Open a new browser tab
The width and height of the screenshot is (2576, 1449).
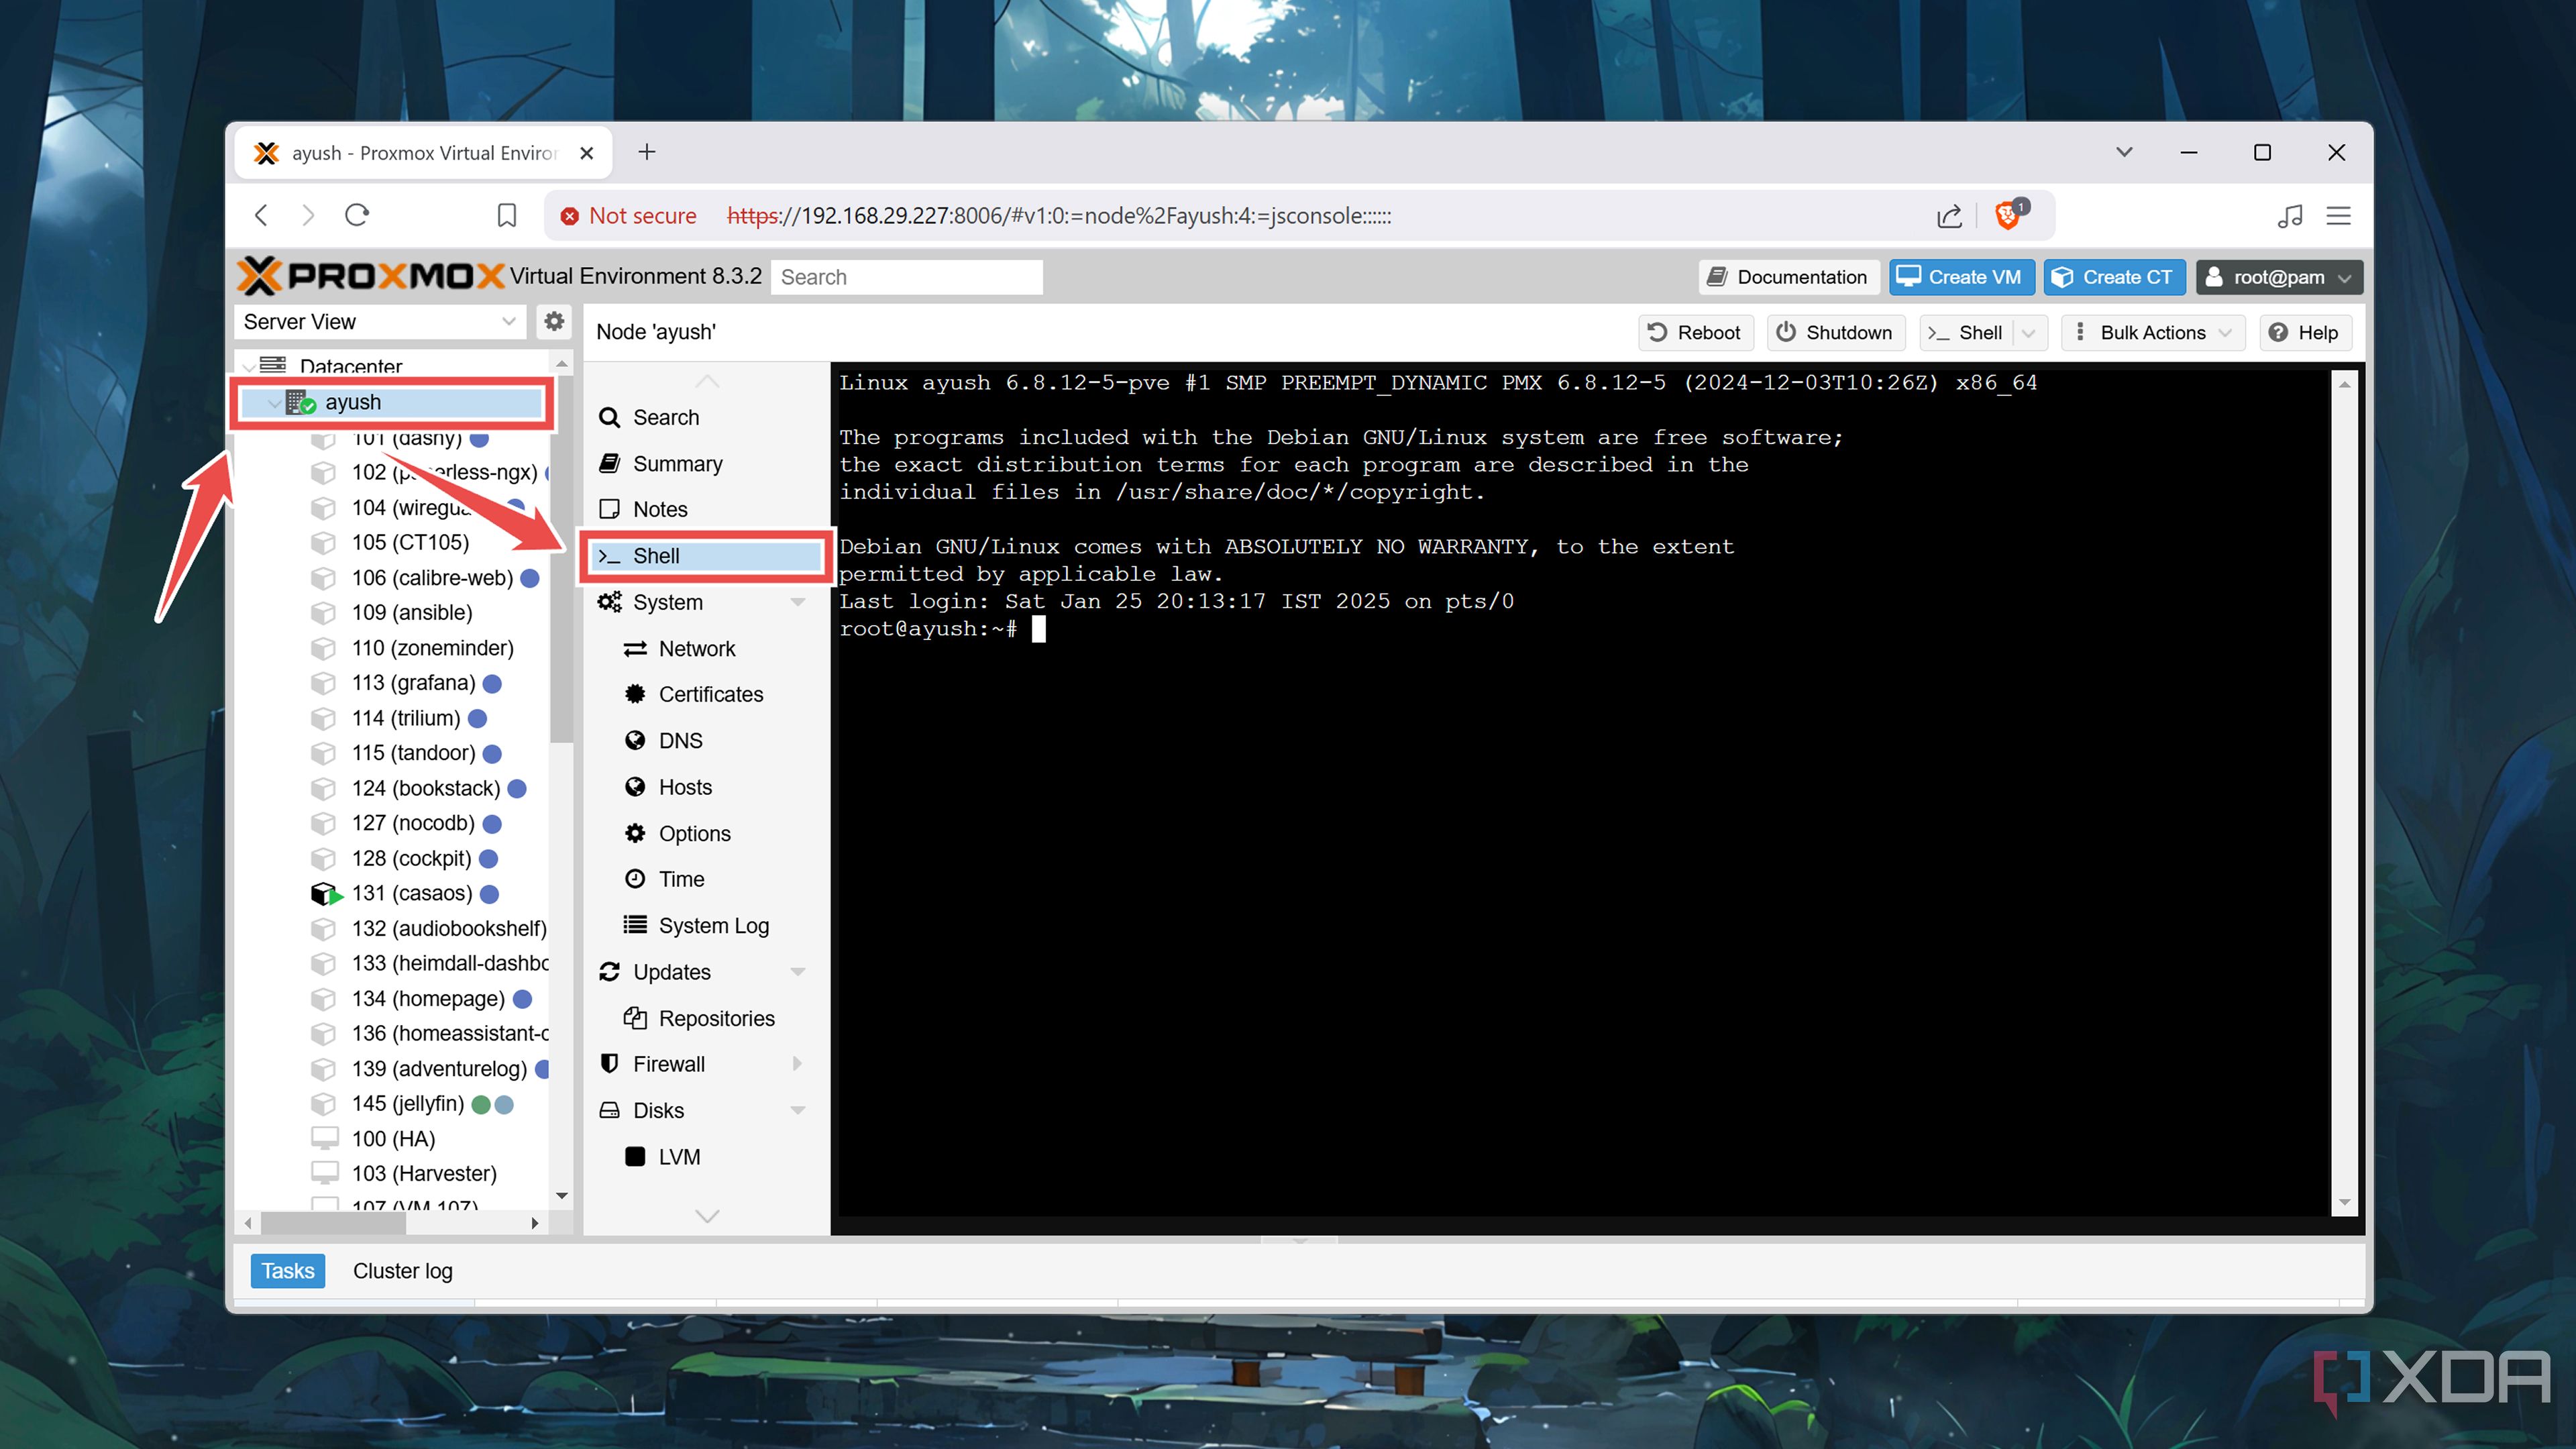(x=647, y=152)
